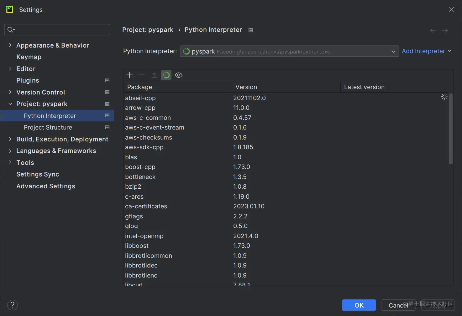Open Plugins settings
Viewport: 462px width, 316px height.
pos(28,80)
